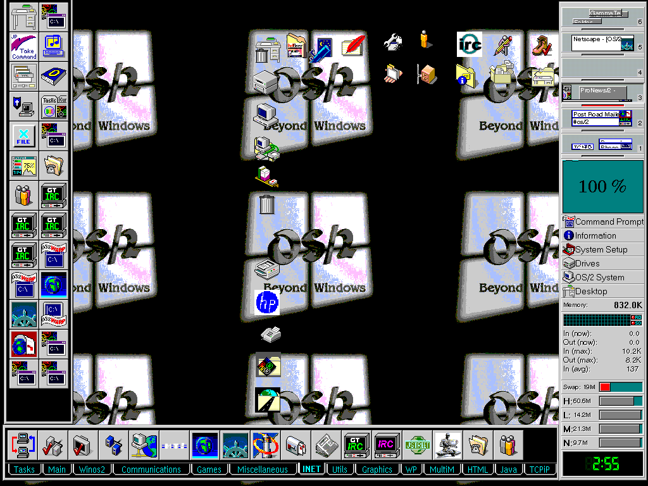This screenshot has height=486, width=648.
Task: Open the white irc icon on desktop
Action: (470, 44)
